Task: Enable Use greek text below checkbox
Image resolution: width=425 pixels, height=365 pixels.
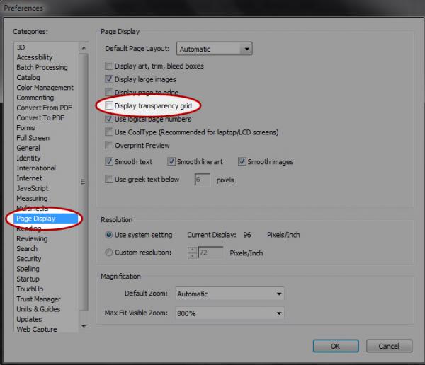Action: coord(109,179)
